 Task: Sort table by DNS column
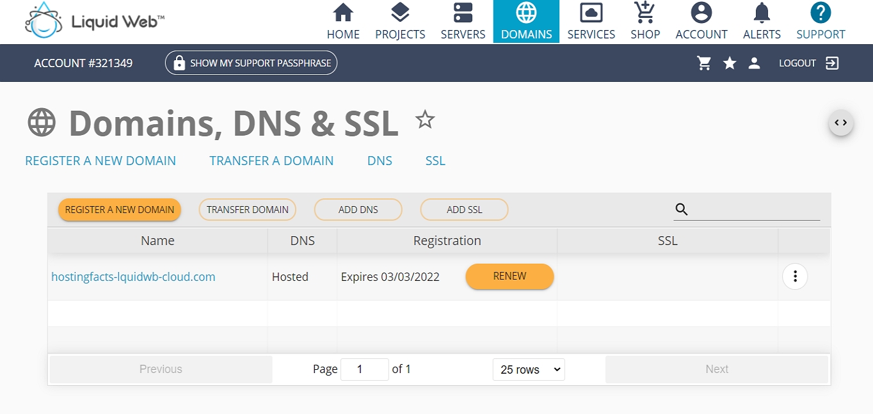coord(303,241)
